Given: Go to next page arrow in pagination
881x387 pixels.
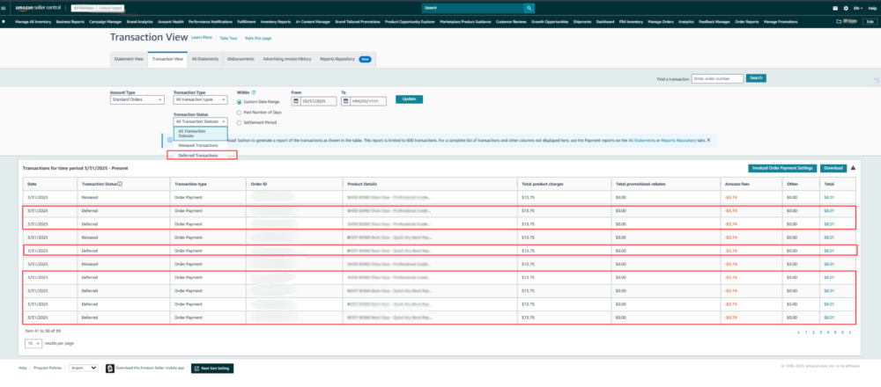Looking at the screenshot, I should pyautogui.click(x=849, y=332).
